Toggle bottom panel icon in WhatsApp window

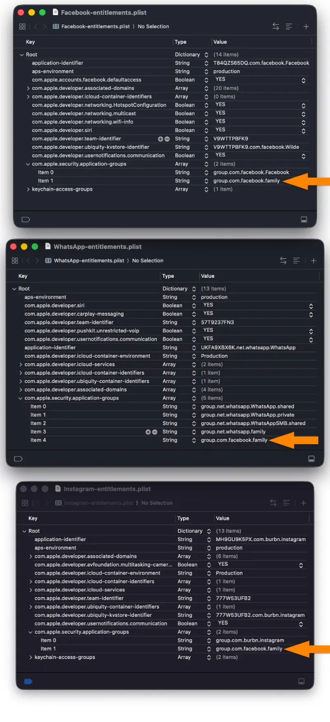(311, 459)
